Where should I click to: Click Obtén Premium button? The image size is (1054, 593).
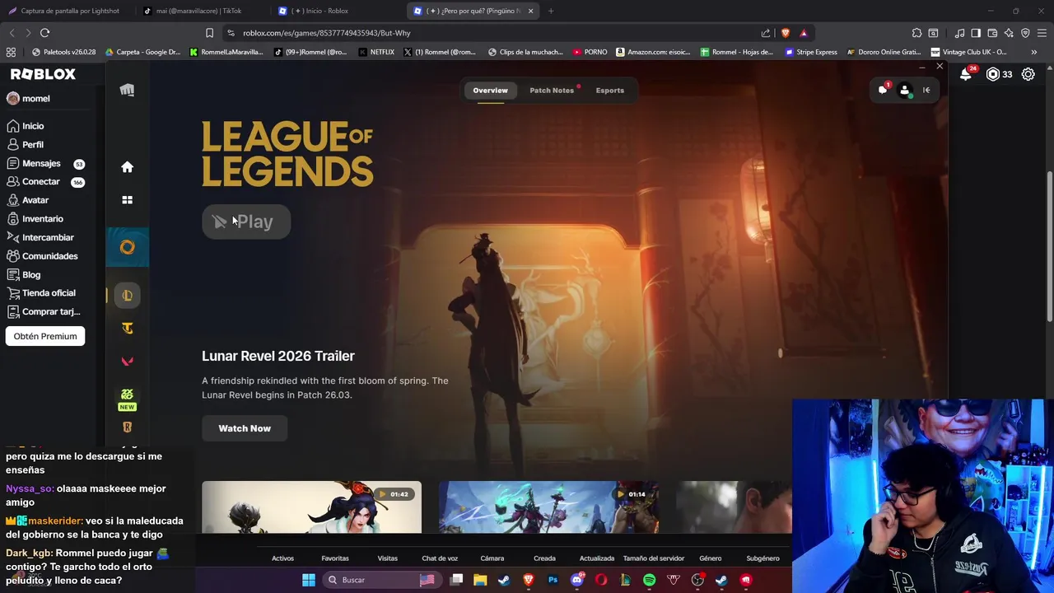45,336
